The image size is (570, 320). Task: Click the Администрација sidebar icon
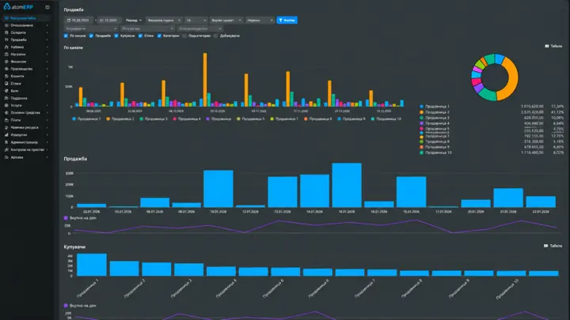(x=6, y=142)
